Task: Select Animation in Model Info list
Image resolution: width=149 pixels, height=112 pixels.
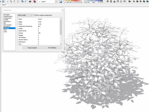Action: [x=7, y=15]
